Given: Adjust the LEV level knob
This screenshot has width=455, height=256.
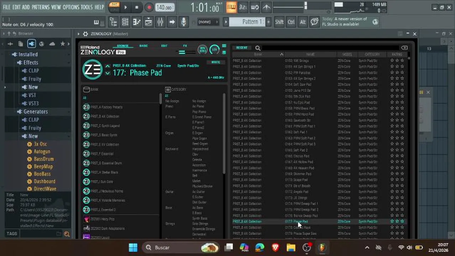Looking at the screenshot, I should click(214, 50).
